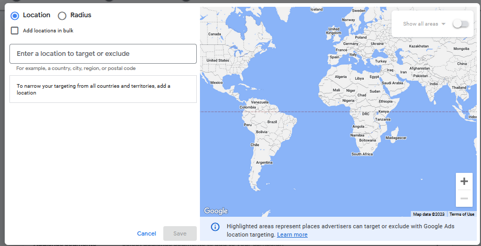
Task: Click the Kazakhstan label on the map
Action: coord(419,46)
